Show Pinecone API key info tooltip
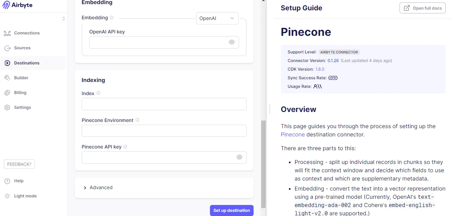 click(x=125, y=146)
